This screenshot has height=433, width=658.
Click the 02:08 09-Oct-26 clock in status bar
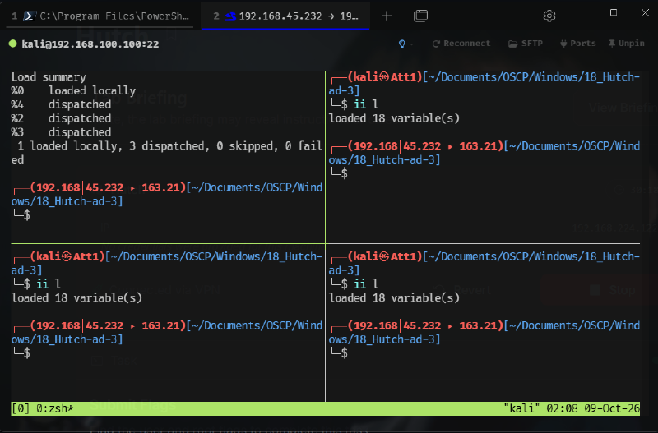593,408
